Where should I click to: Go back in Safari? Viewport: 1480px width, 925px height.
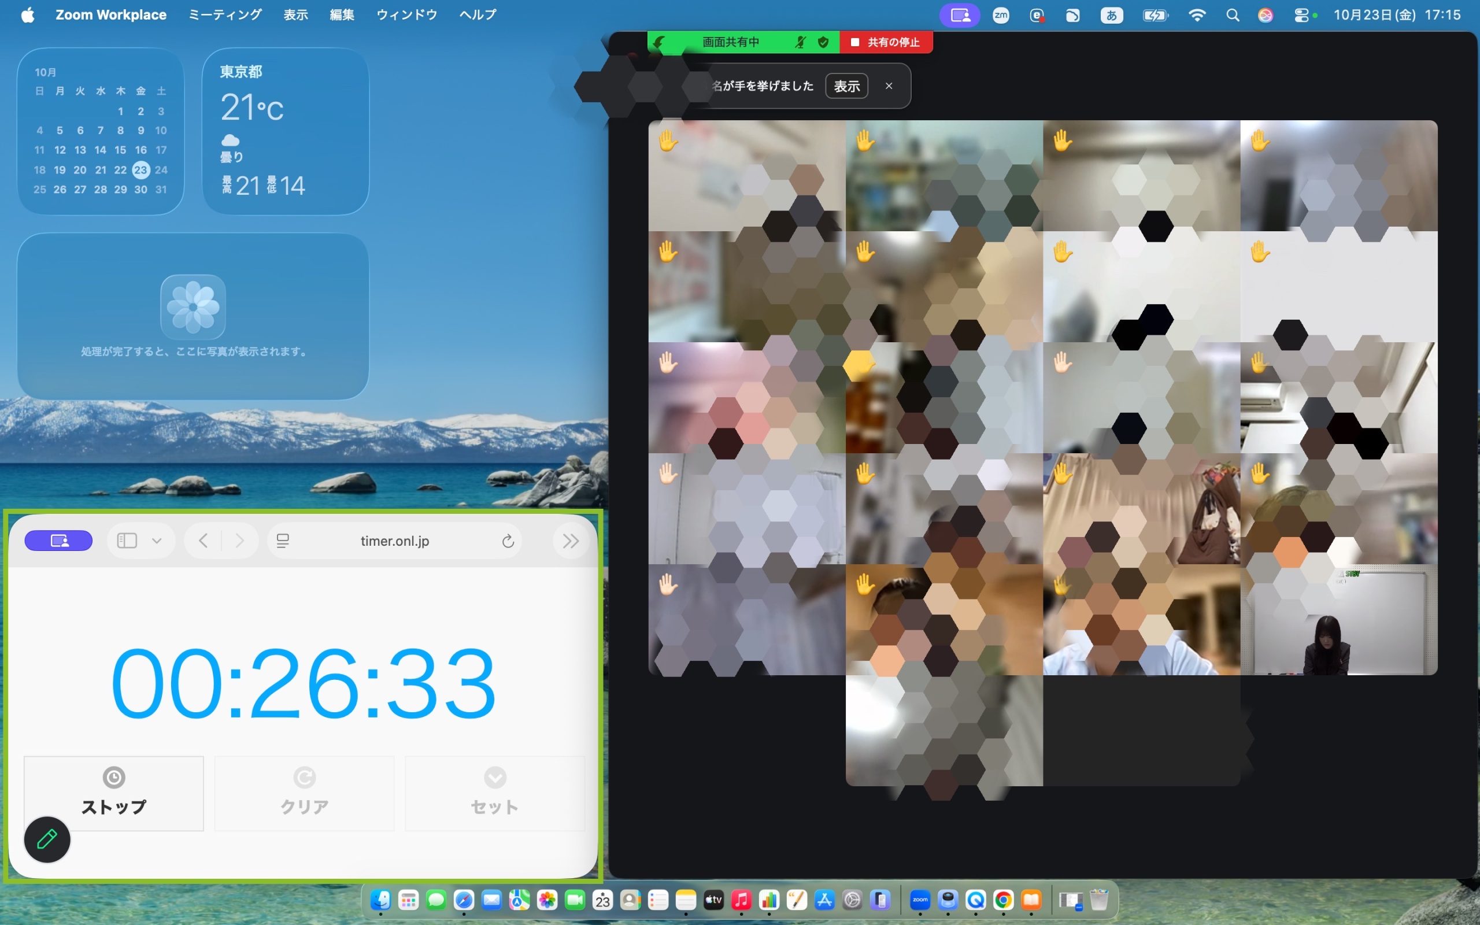click(203, 541)
